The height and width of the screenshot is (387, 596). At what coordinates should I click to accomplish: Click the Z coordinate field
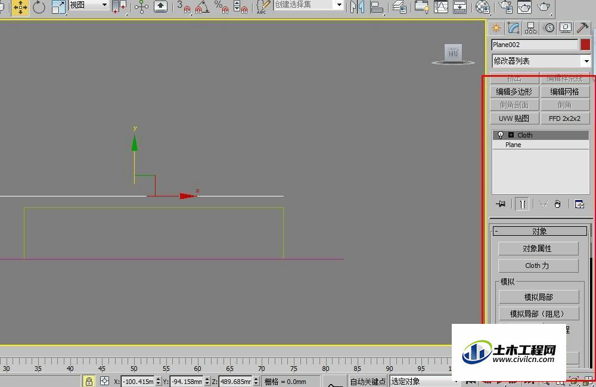click(x=235, y=381)
